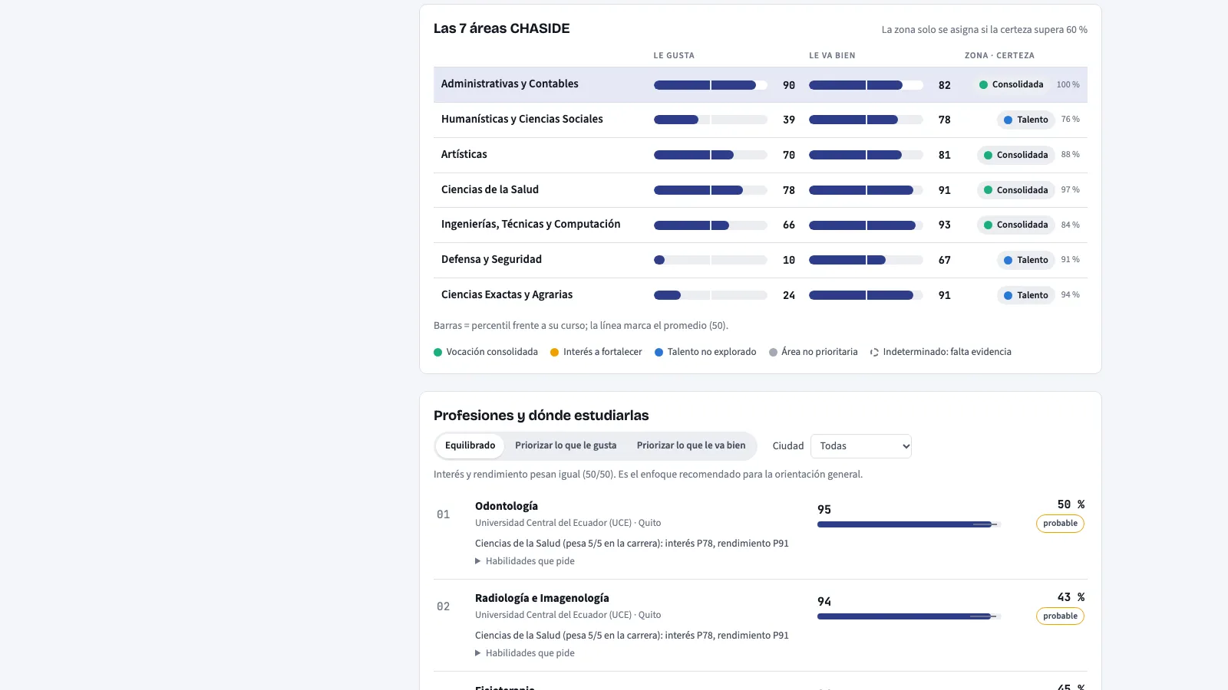1228x690 pixels.
Task: Click the Defensa y Seguridad area name
Action: coord(491,259)
